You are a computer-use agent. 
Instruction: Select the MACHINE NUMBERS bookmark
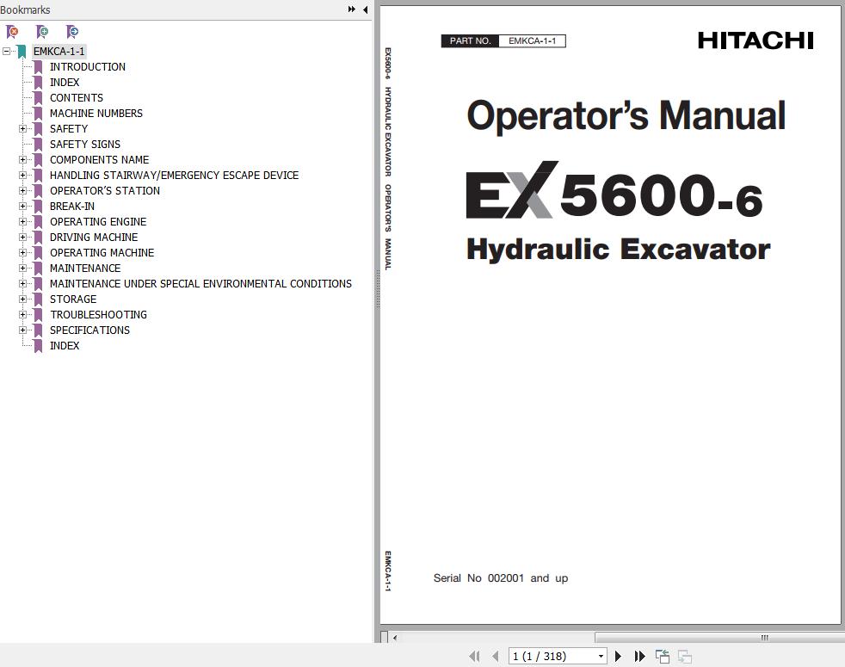pyautogui.click(x=96, y=114)
